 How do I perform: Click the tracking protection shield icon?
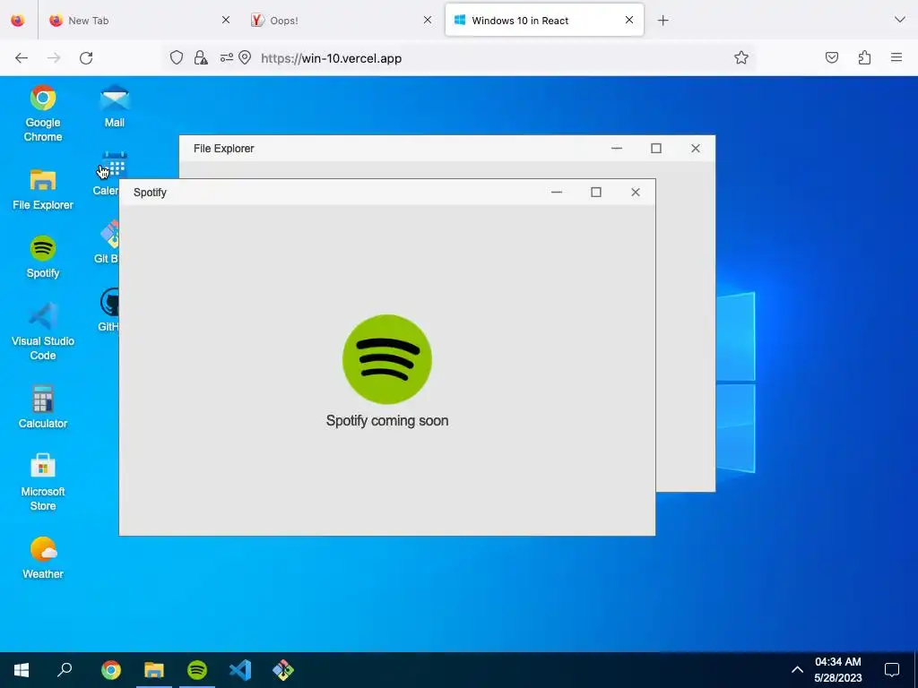[x=177, y=57]
